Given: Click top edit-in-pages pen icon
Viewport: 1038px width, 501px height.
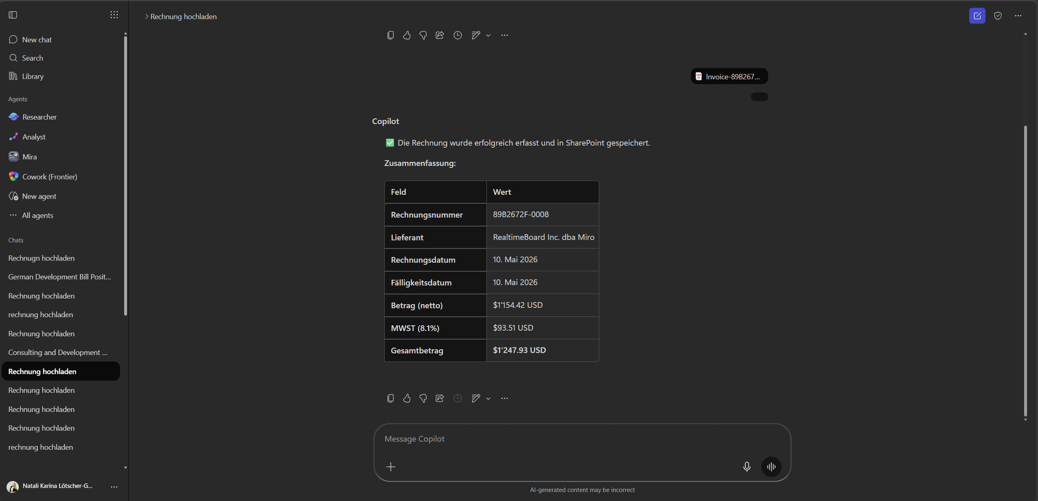Looking at the screenshot, I should 476,35.
